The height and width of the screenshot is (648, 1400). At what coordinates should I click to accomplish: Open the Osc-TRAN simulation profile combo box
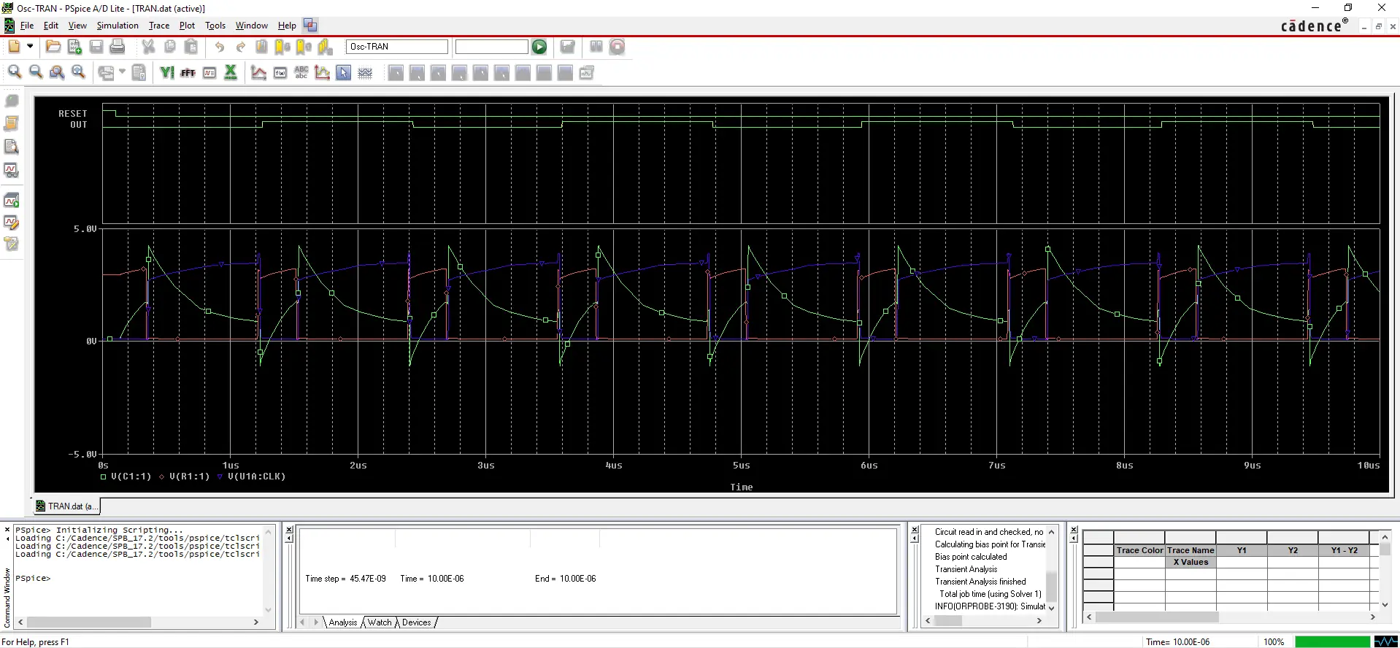[396, 47]
